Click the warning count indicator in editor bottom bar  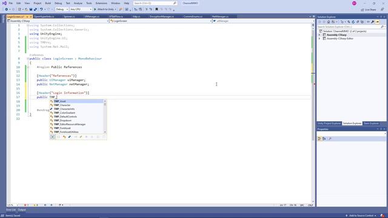tap(36, 205)
